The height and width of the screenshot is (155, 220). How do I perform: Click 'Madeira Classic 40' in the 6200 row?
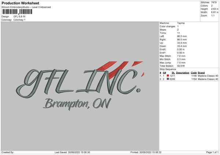208,79
